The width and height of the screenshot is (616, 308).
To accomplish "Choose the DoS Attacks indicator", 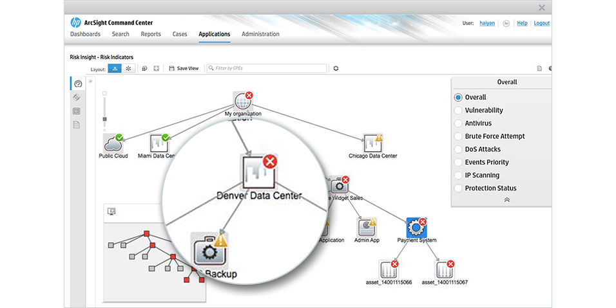I will point(458,149).
